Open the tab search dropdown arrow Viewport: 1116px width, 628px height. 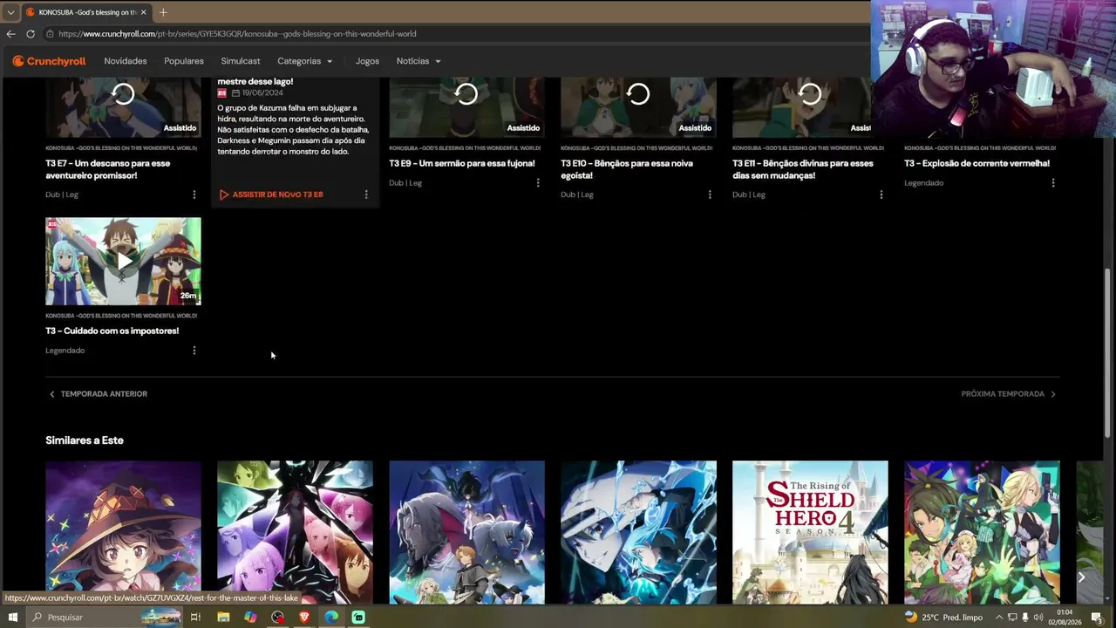tap(10, 12)
